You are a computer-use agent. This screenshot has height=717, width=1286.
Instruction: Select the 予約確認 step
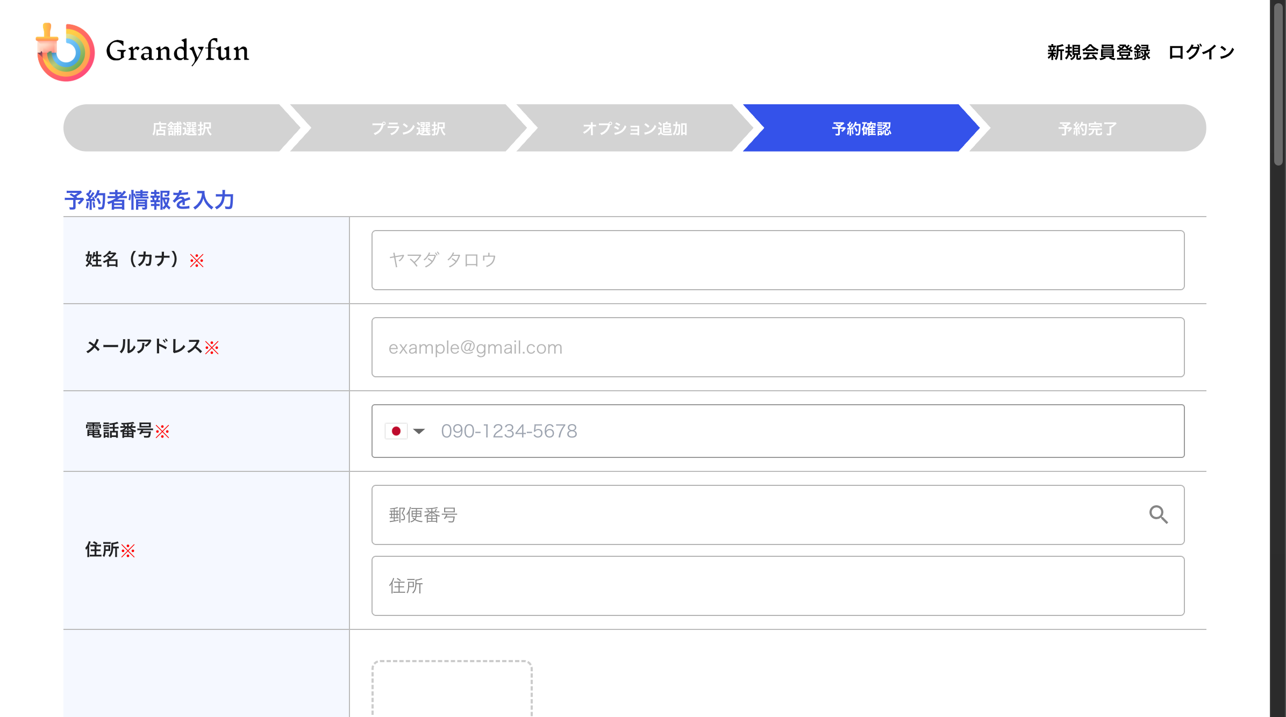point(861,128)
